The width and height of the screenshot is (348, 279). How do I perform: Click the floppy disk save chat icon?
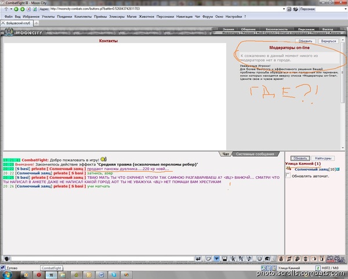click(224, 259)
